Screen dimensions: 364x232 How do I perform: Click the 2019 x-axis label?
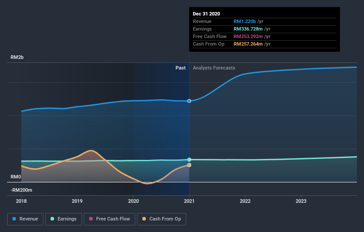pos(77,201)
